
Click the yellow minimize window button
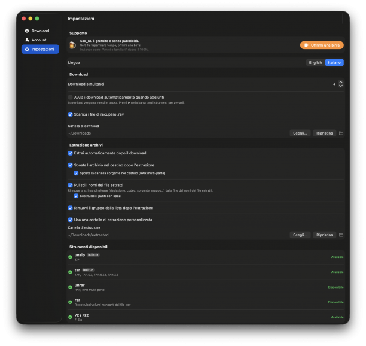click(x=30, y=19)
